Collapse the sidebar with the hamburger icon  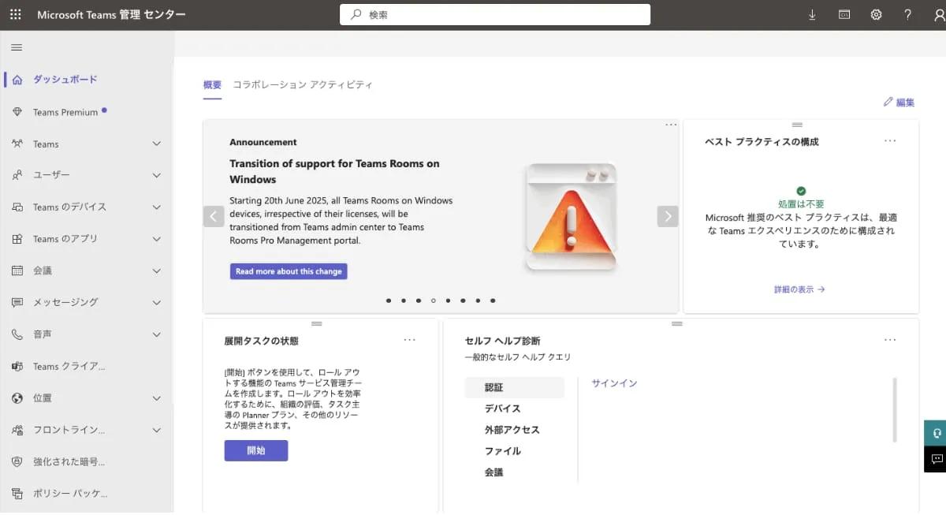pos(16,47)
